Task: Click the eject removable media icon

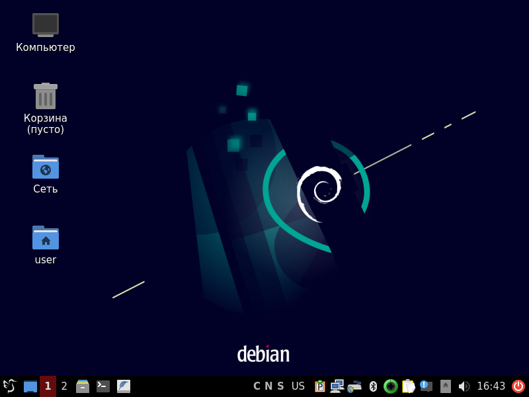Action: tap(445, 386)
